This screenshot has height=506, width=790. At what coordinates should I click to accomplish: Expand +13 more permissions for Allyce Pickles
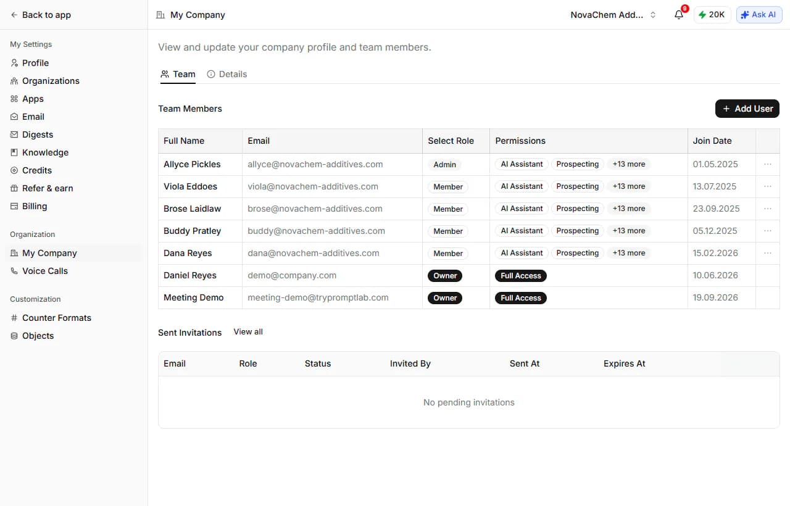629,164
